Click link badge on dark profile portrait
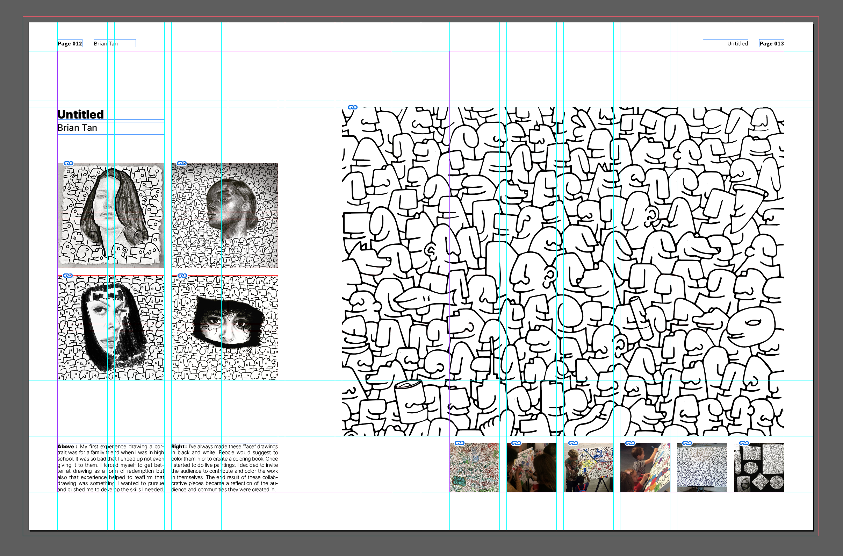843x556 pixels. (182, 163)
